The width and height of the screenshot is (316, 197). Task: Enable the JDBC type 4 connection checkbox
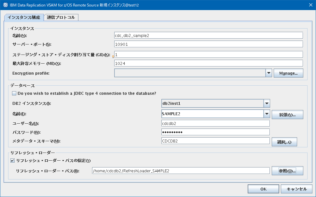tap(14, 93)
